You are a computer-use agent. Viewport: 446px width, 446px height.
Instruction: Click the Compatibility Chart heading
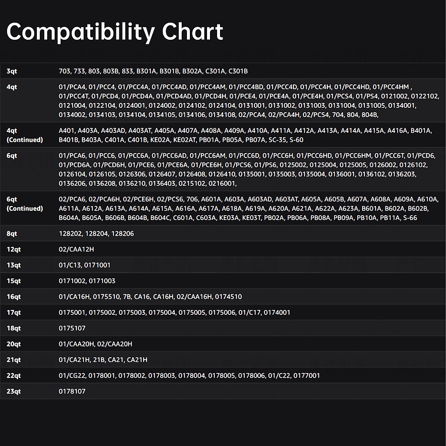pyautogui.click(x=114, y=32)
